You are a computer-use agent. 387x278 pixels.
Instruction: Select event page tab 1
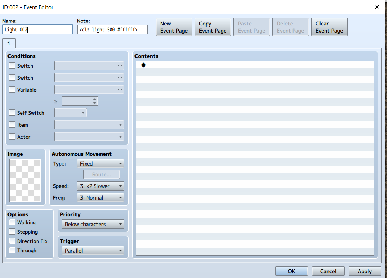coord(9,43)
